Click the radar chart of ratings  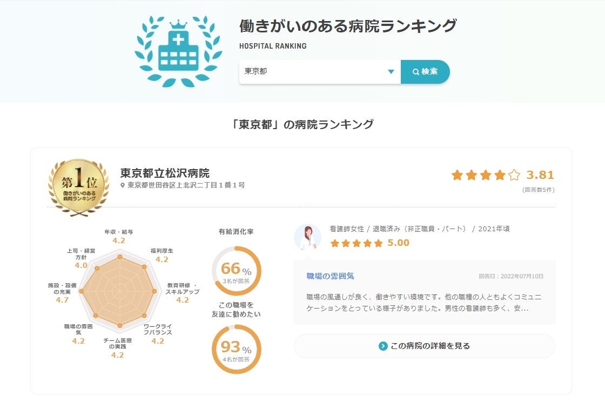(x=119, y=291)
